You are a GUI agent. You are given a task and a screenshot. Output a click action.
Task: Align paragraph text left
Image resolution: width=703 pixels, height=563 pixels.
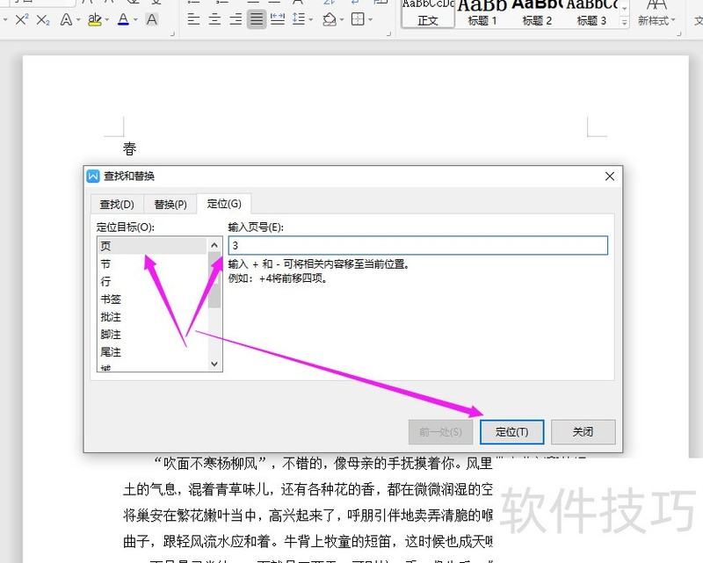pyautogui.click(x=193, y=18)
